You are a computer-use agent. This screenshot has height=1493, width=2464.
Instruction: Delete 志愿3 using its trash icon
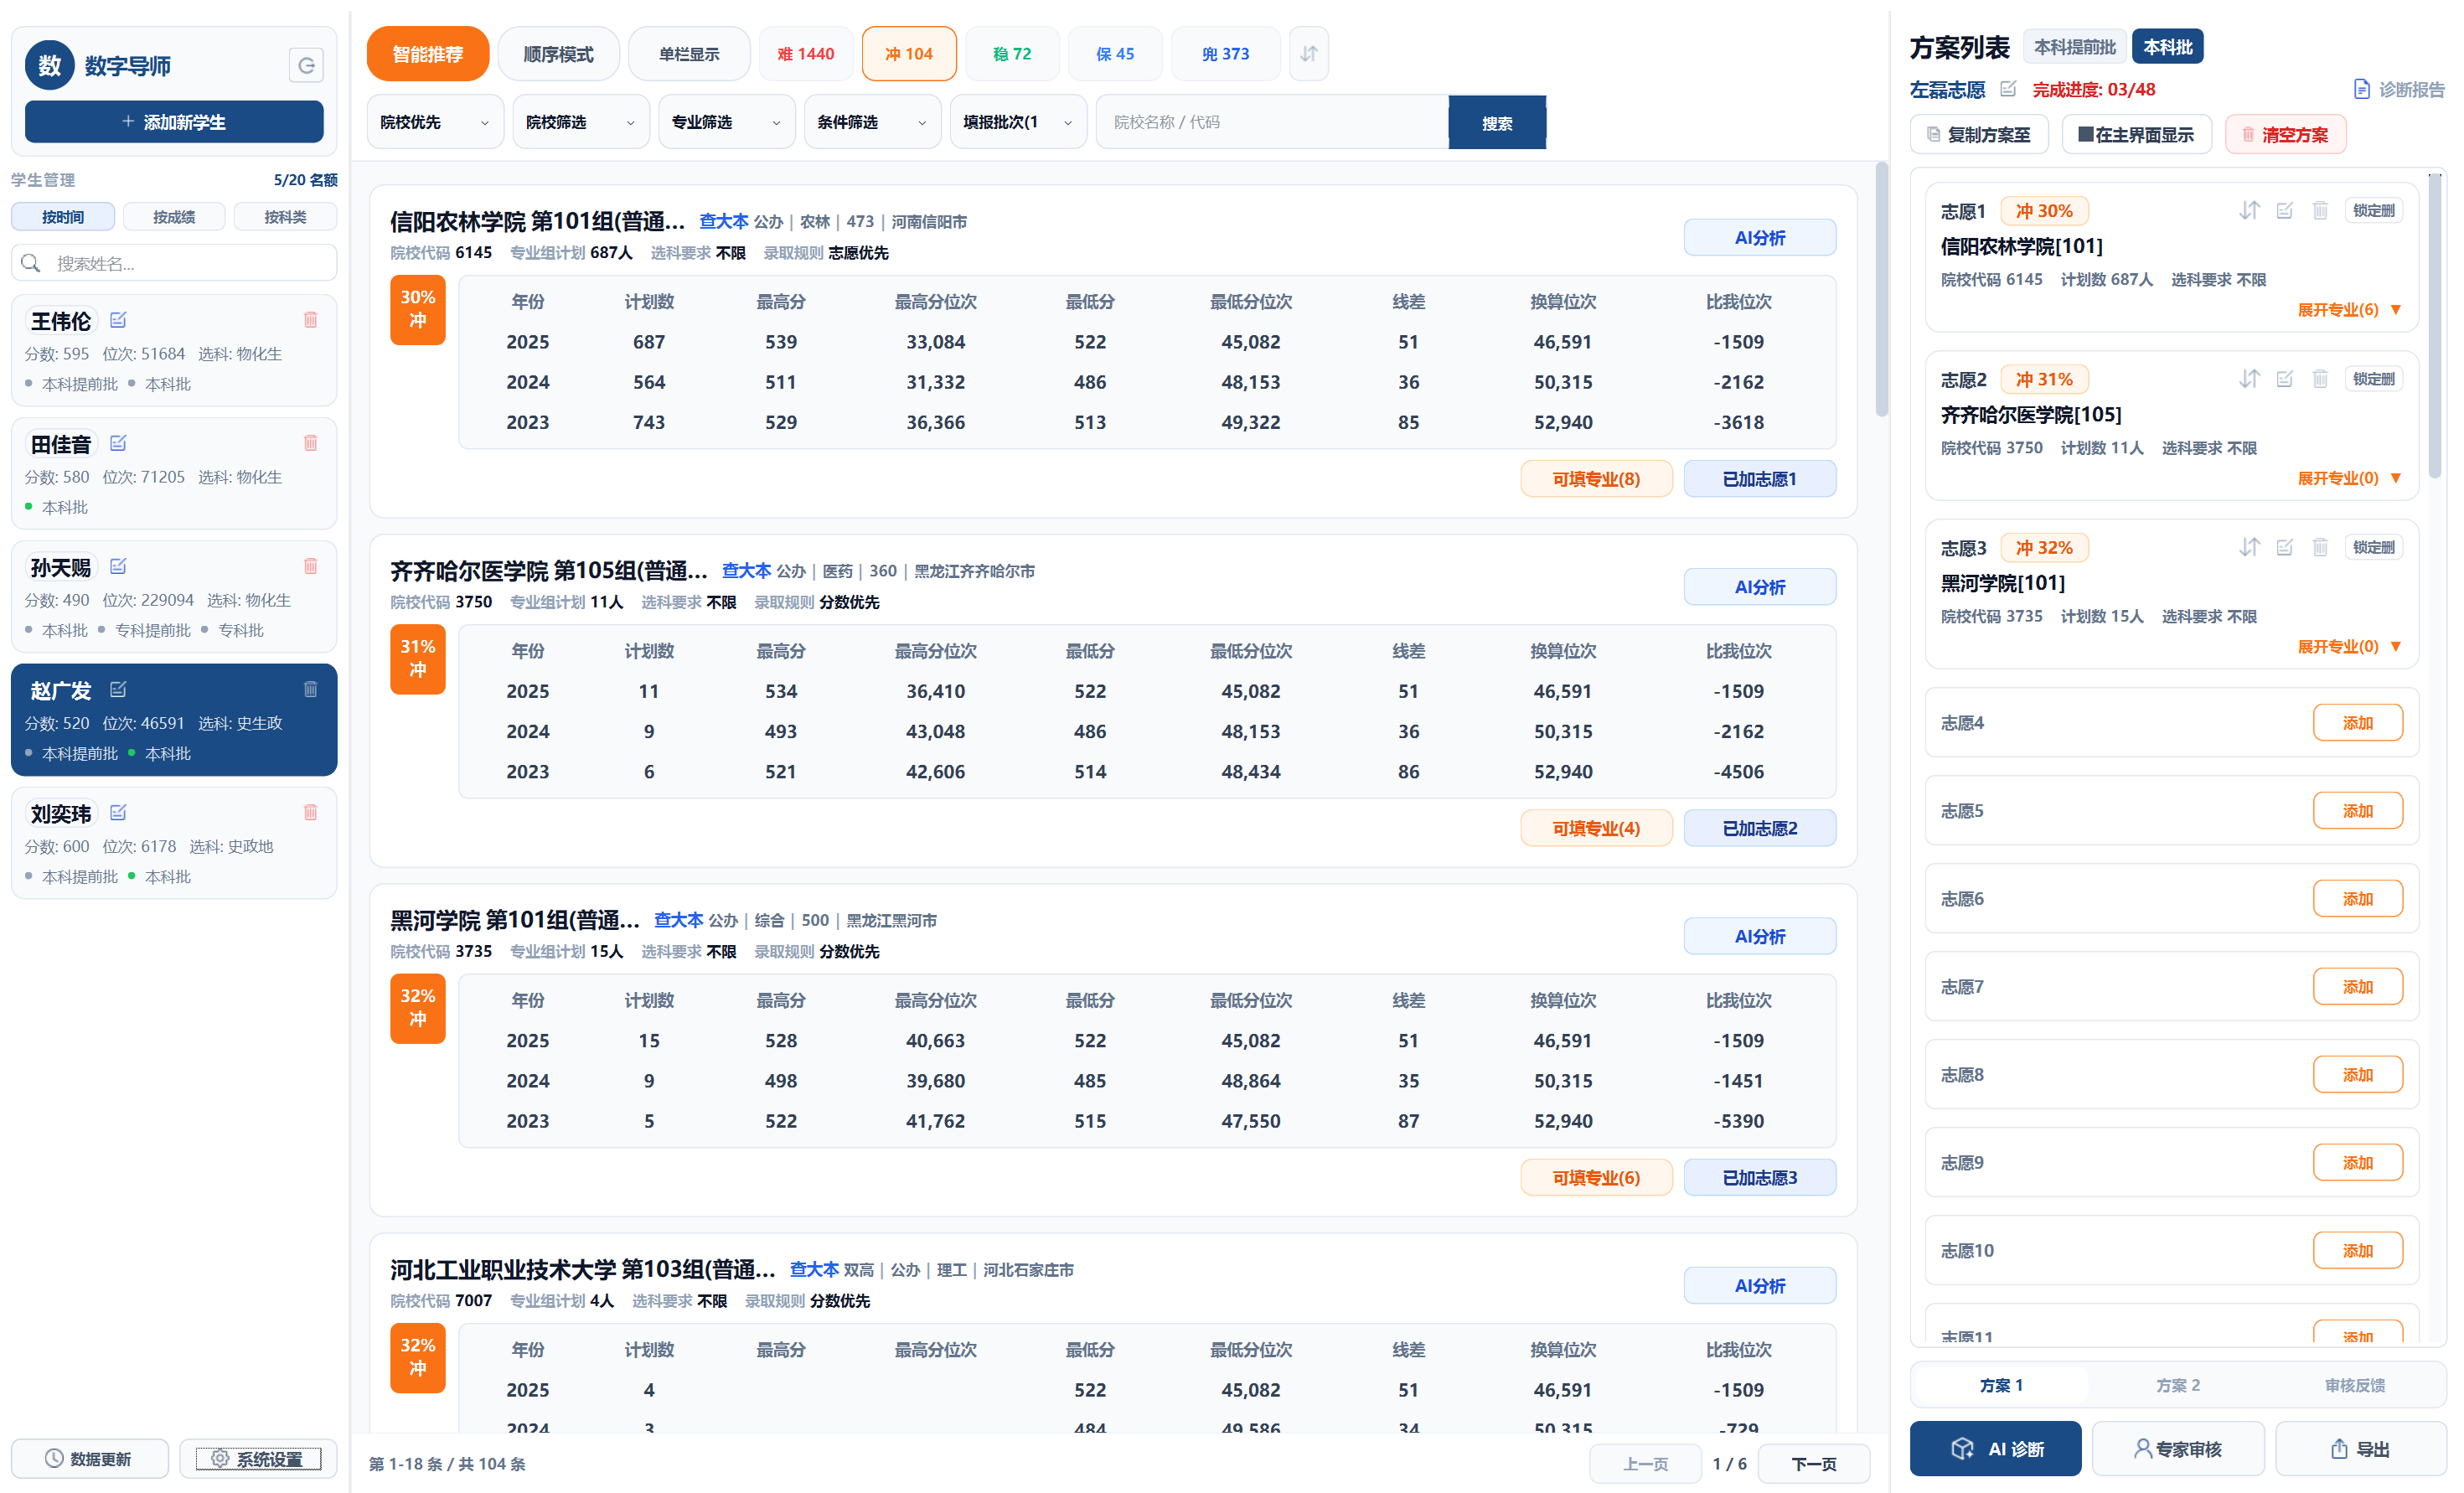click(x=2320, y=547)
